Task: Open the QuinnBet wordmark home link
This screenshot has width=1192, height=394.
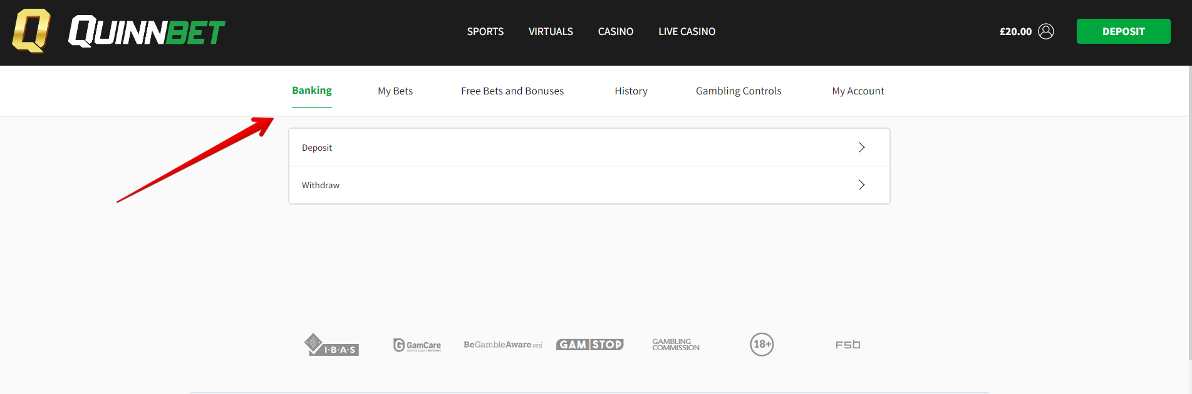Action: pyautogui.click(x=147, y=32)
